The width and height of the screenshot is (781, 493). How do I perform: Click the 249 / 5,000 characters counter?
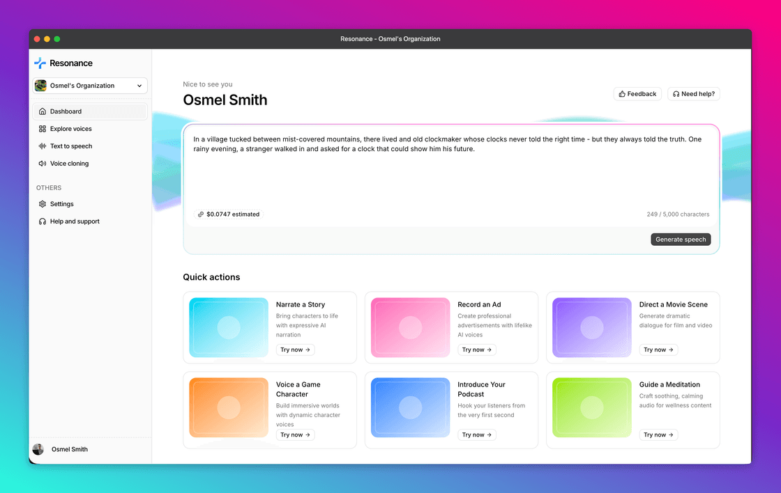click(678, 214)
